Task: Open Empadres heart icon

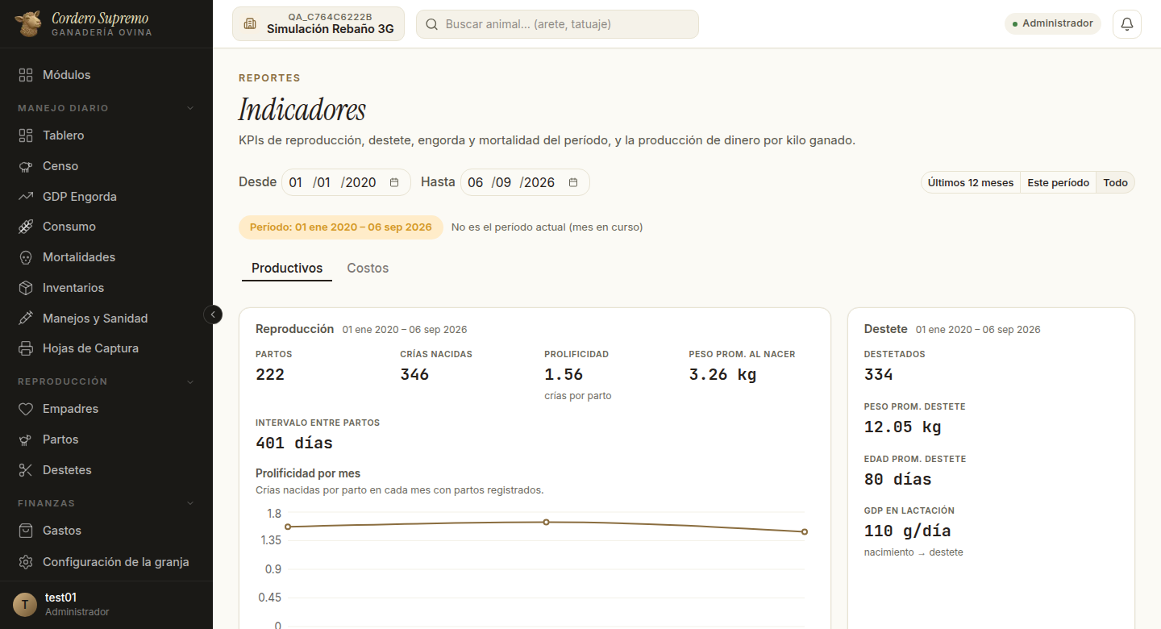Action: coord(26,409)
